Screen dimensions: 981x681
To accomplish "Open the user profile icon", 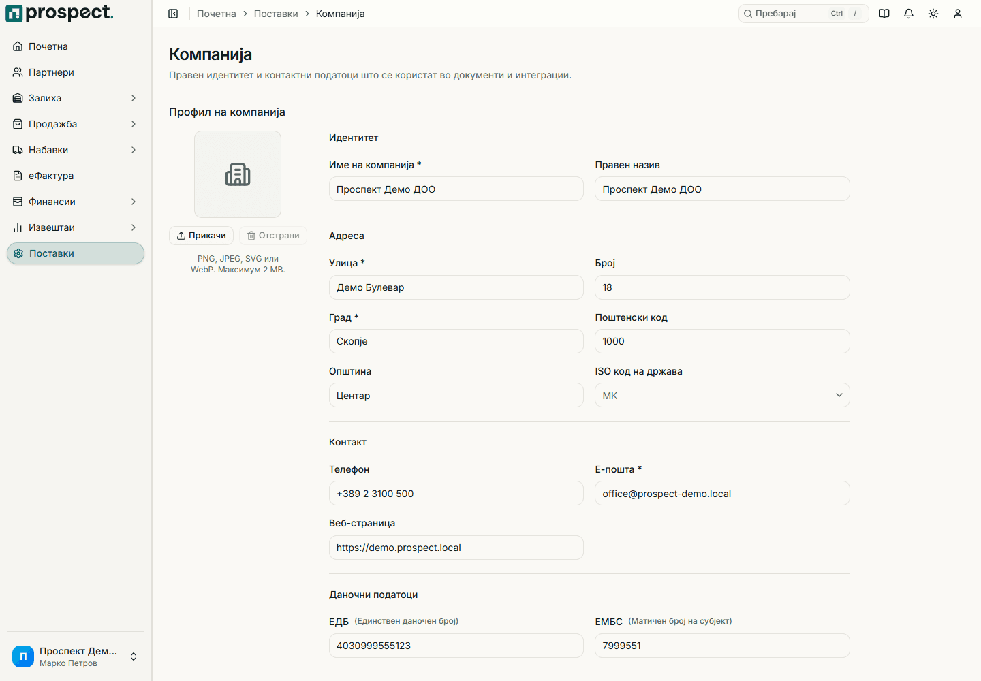I will coord(958,14).
